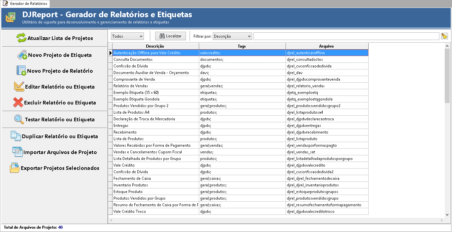Clear the filter with the broom icon
This screenshot has width=452, height=232.
444,36
